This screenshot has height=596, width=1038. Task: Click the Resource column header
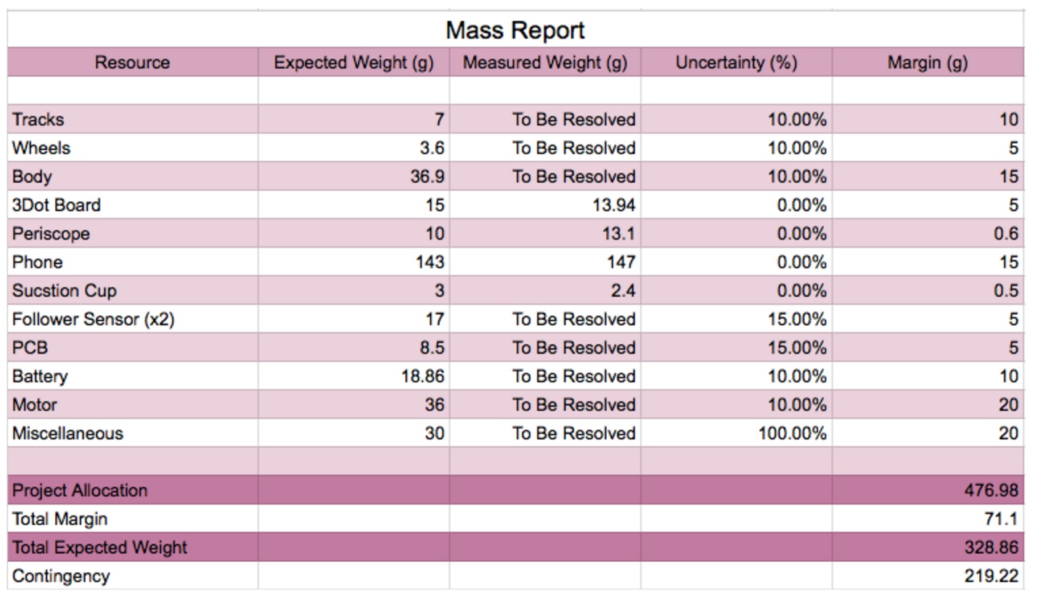(x=132, y=62)
